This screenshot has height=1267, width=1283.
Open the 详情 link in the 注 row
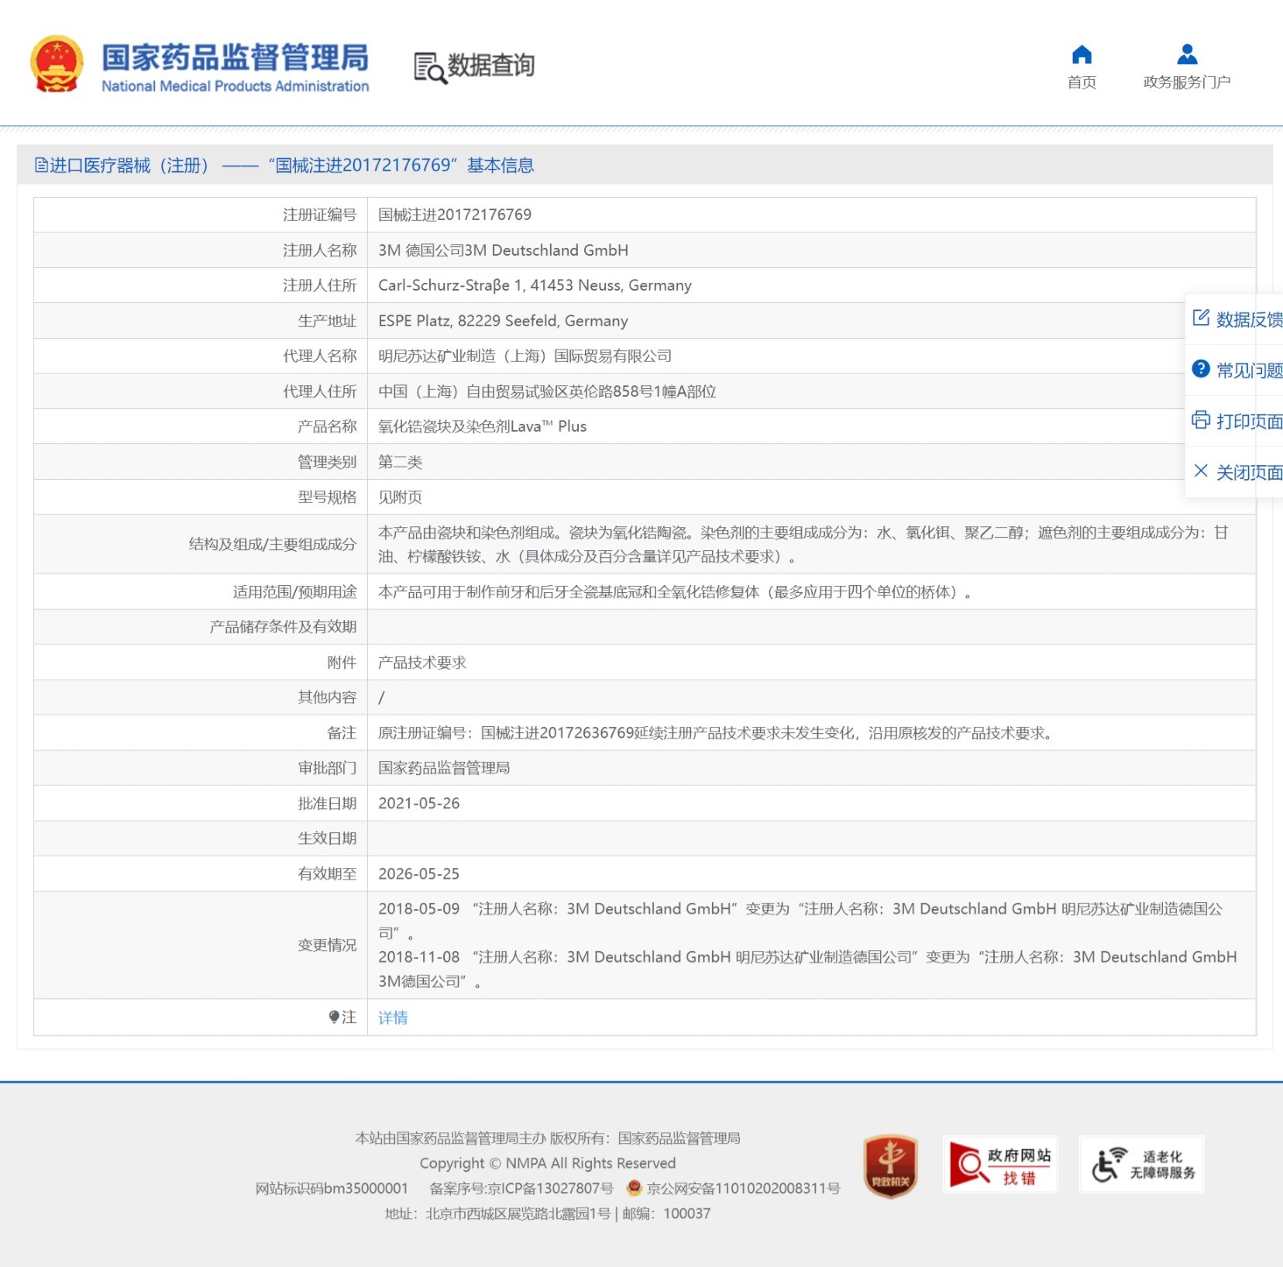pos(393,1017)
